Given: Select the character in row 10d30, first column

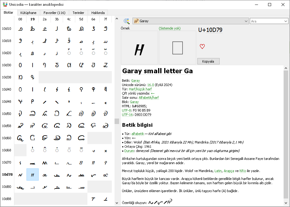Looking at the screenshot, I should (x=20, y=65).
